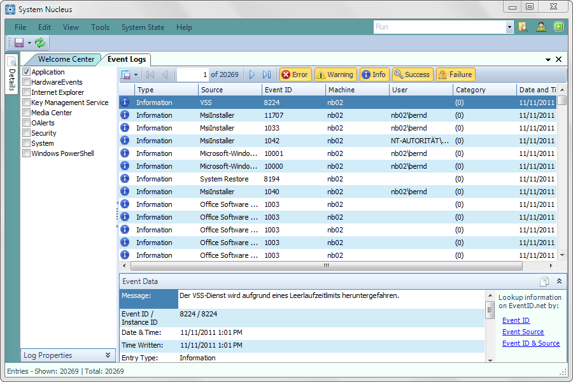Filter events by Error
This screenshot has height=382, width=573.
[295, 74]
